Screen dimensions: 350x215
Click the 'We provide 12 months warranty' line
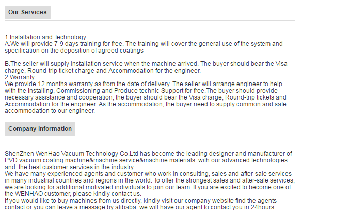[144, 84]
